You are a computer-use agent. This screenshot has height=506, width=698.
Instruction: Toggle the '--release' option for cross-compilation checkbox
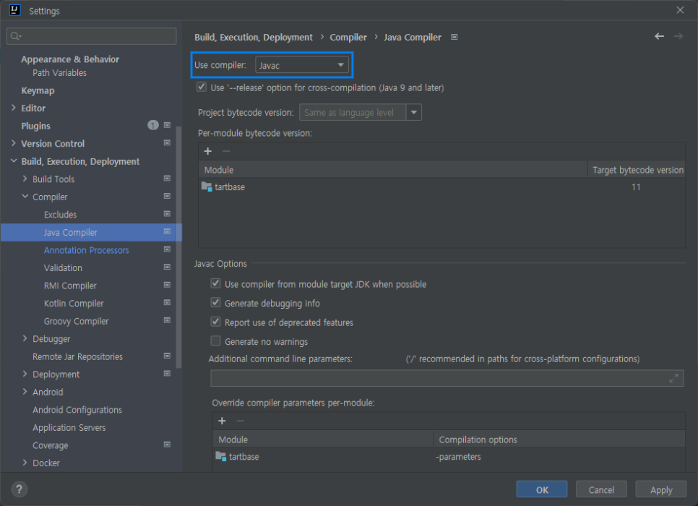point(202,87)
